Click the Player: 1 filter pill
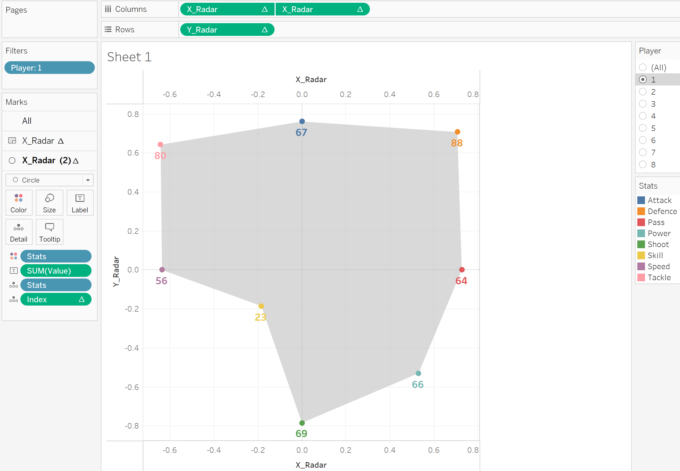This screenshot has height=471, width=680. pos(49,68)
